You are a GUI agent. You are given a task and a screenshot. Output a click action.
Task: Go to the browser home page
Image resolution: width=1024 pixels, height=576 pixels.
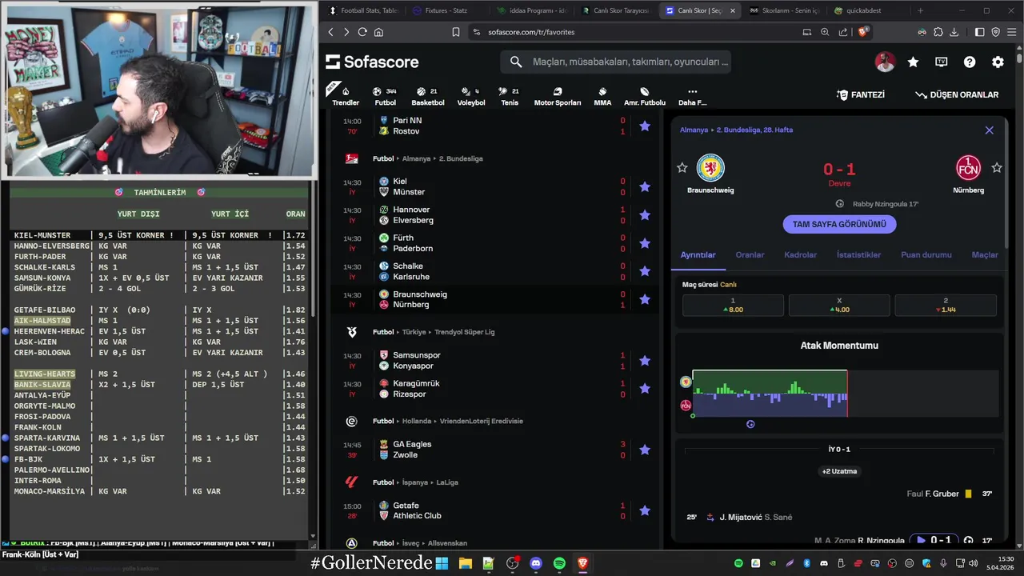378,32
